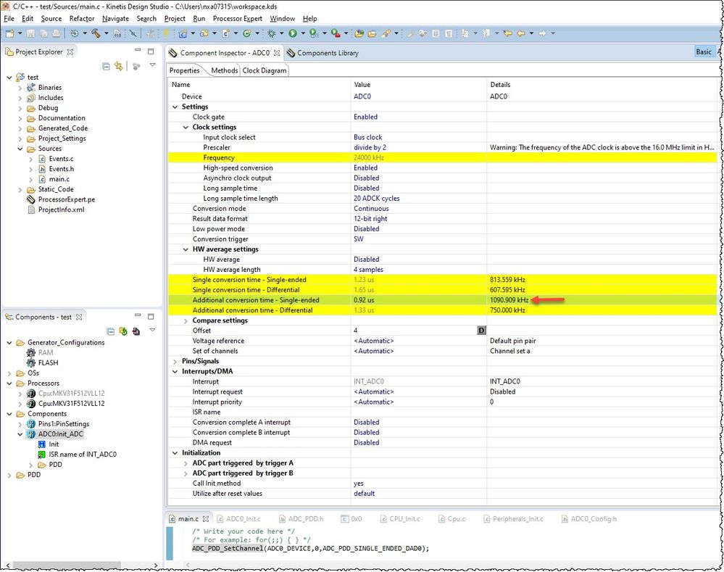
Task: Click the Debug bug toolbar icon
Action: tap(272, 33)
